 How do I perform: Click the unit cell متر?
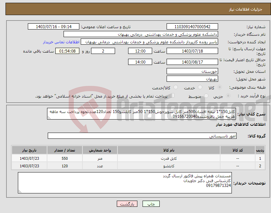tap(100, 158)
